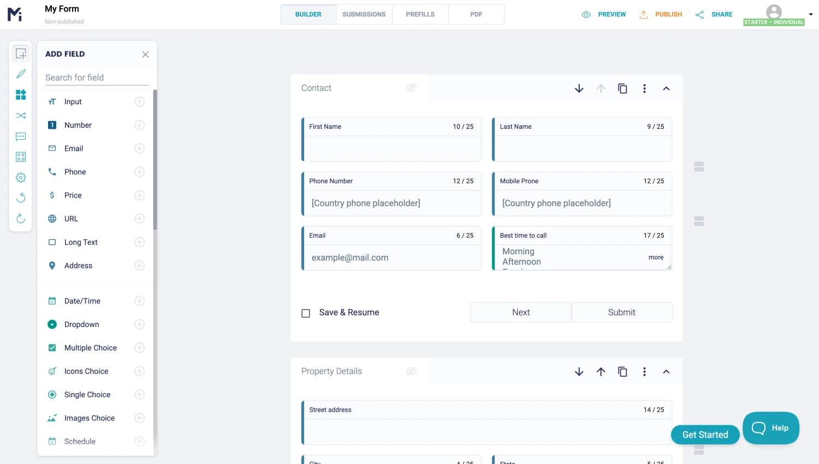Duplicate the Contact section with copy icon
819x464 pixels.
pyautogui.click(x=622, y=88)
